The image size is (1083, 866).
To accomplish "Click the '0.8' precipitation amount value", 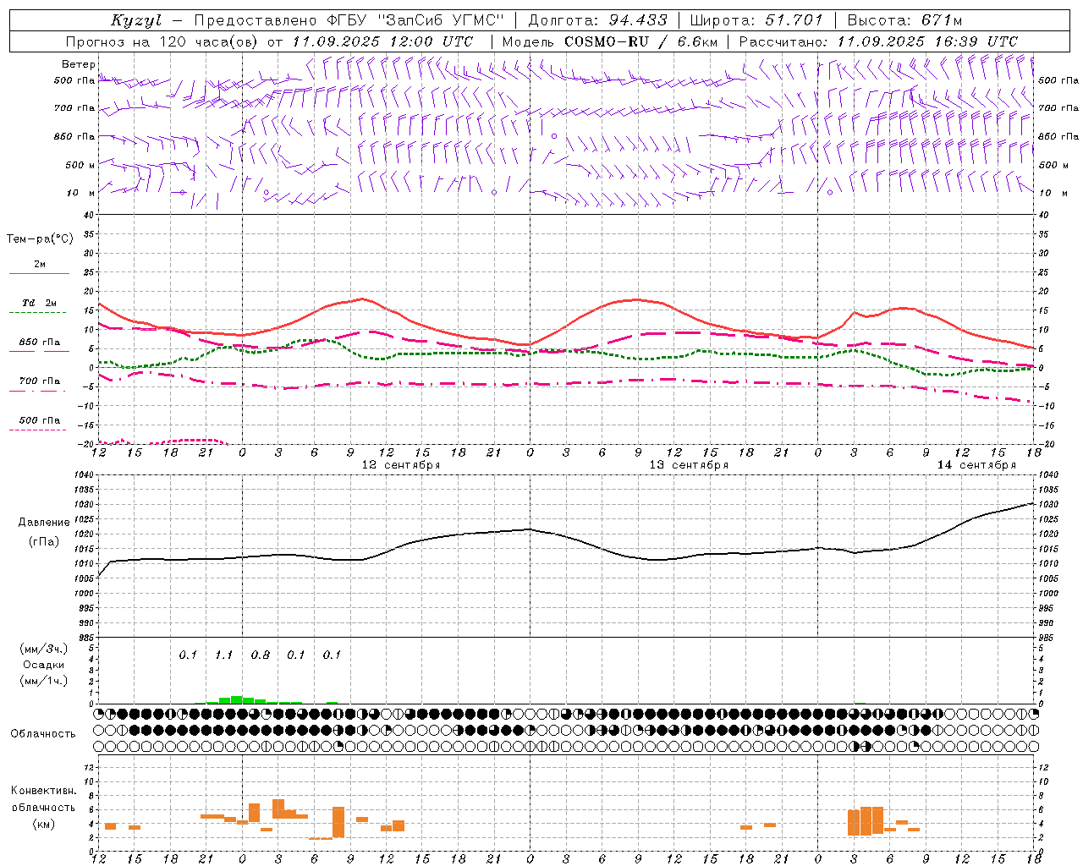I will 260,655.
